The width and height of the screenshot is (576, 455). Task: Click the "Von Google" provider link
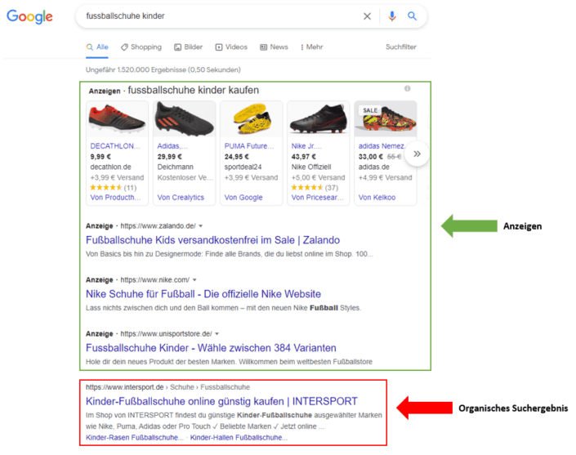click(x=243, y=198)
